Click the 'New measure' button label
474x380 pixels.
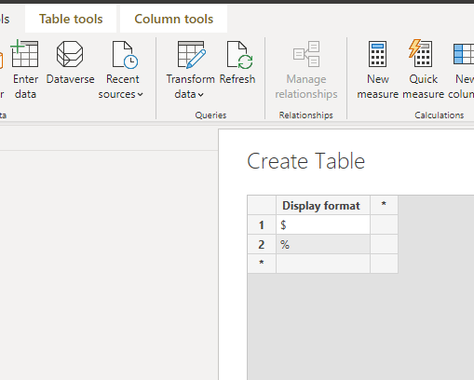(x=377, y=87)
